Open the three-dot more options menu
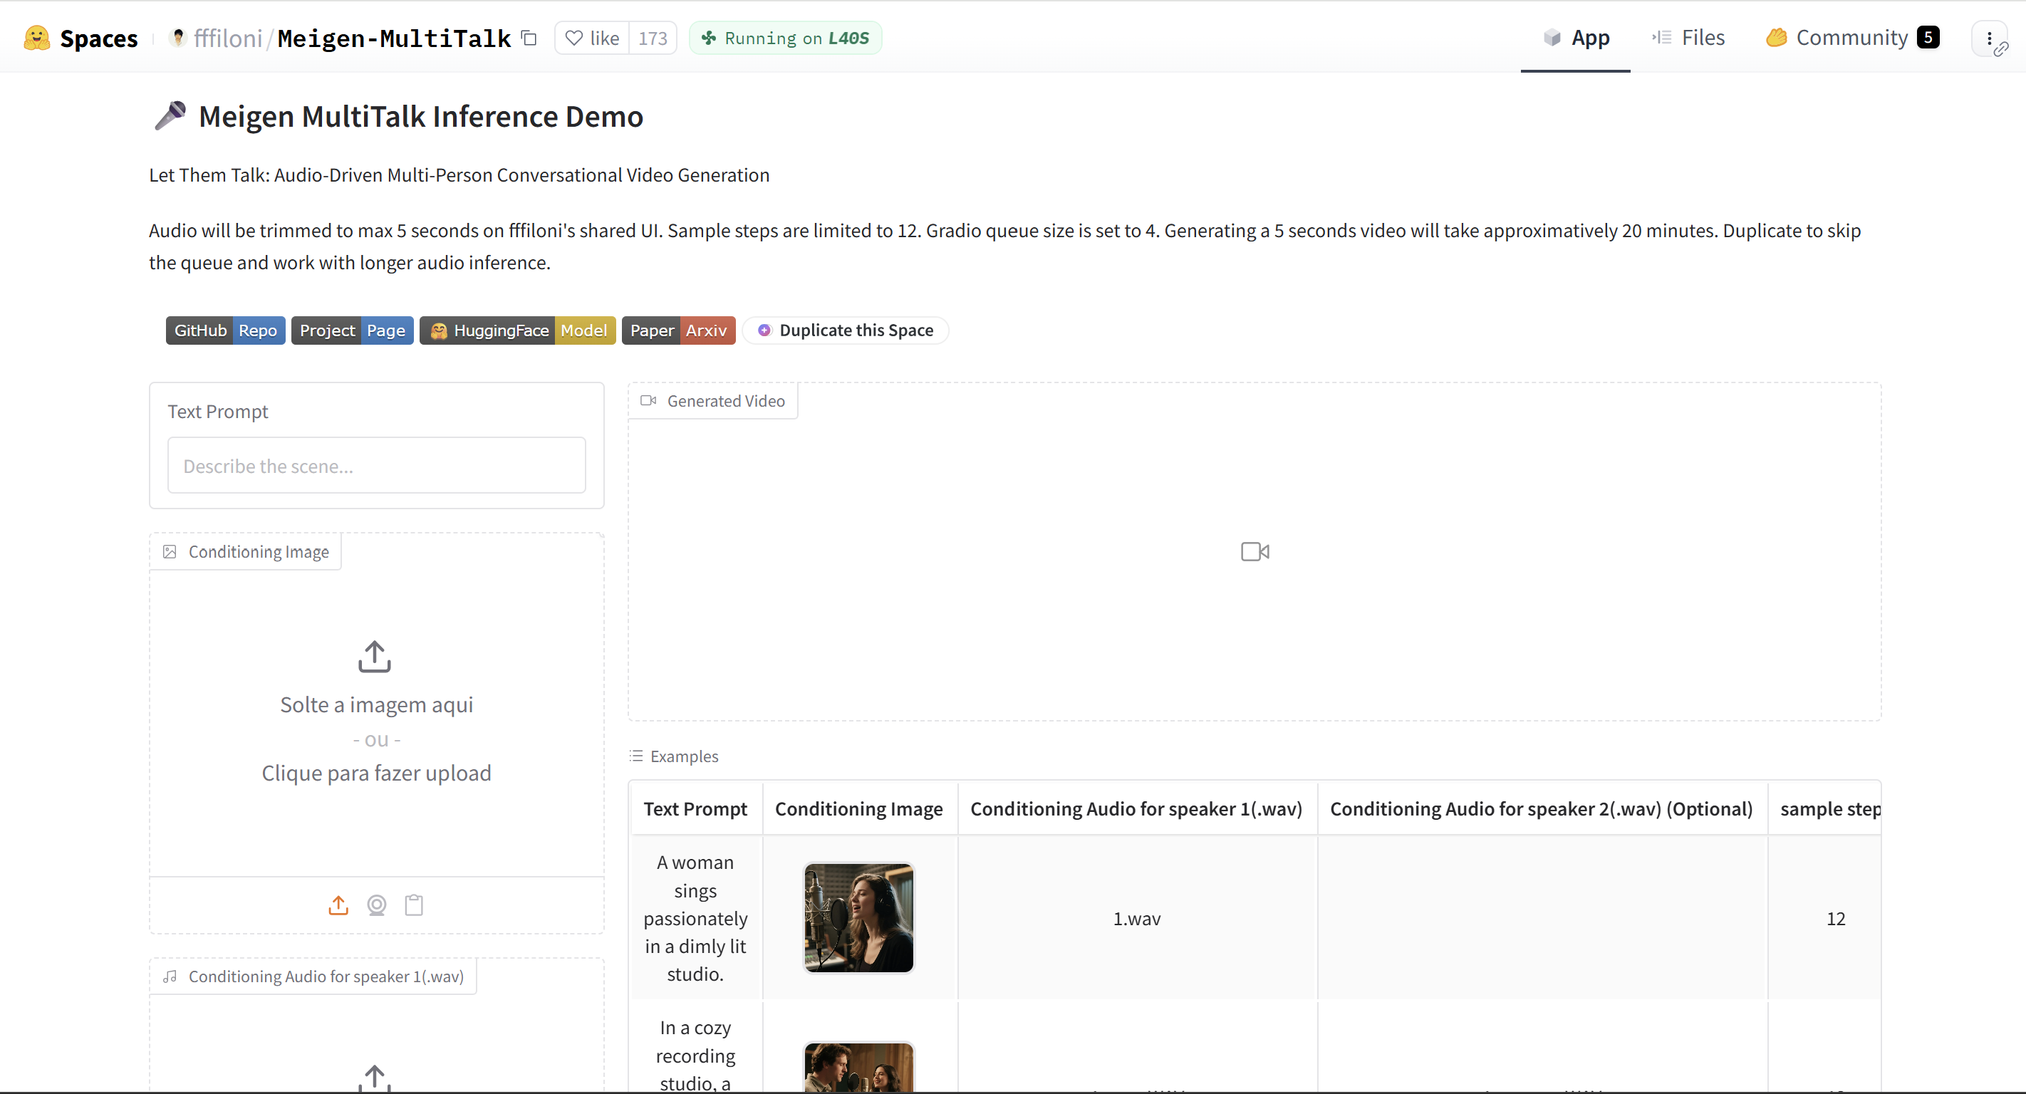The image size is (2026, 1094). tap(1989, 38)
